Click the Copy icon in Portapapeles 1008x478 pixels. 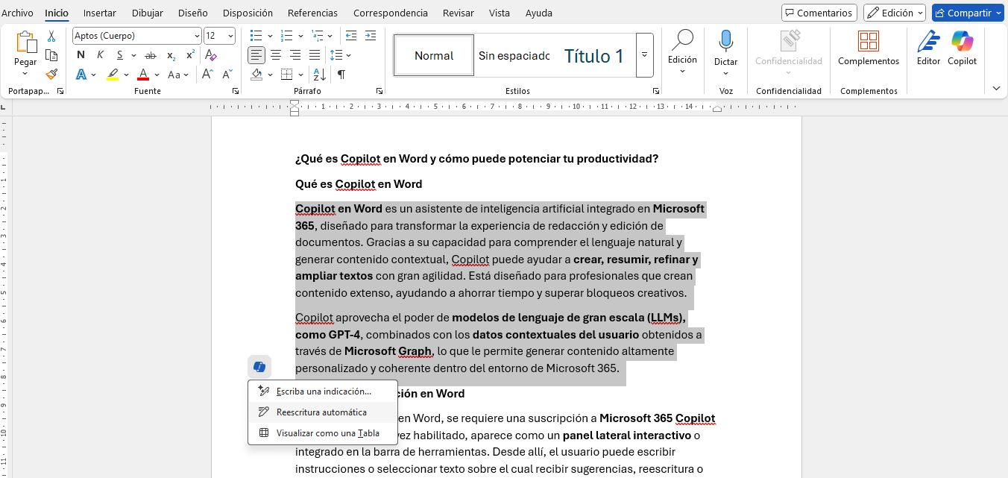pos(51,55)
